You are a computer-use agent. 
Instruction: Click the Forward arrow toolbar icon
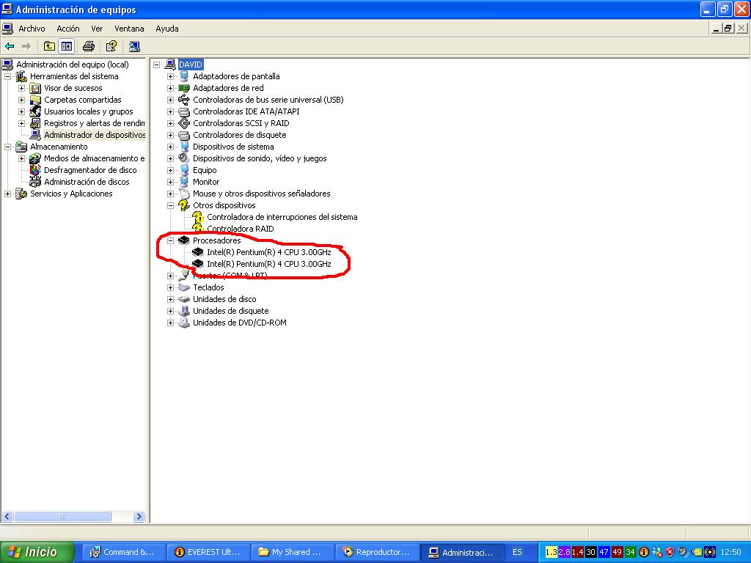pyautogui.click(x=26, y=46)
